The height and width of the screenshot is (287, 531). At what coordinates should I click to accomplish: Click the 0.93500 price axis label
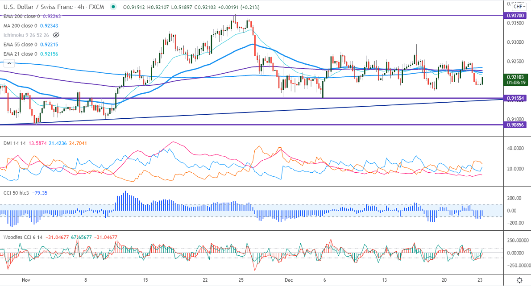[515, 23]
